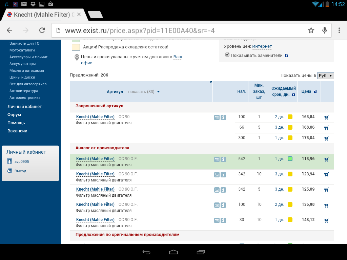Open the Помощь page

16,123
